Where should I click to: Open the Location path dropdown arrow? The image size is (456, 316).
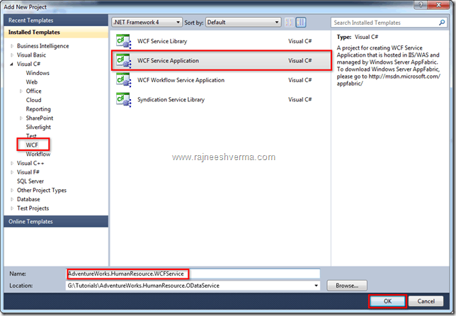coord(316,286)
